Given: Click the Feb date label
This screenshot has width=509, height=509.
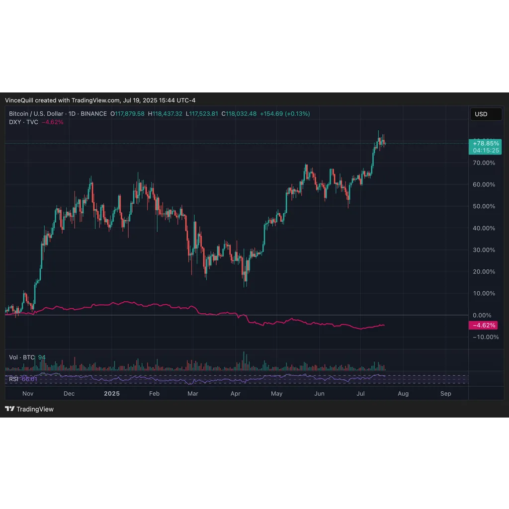Looking at the screenshot, I should tap(154, 394).
